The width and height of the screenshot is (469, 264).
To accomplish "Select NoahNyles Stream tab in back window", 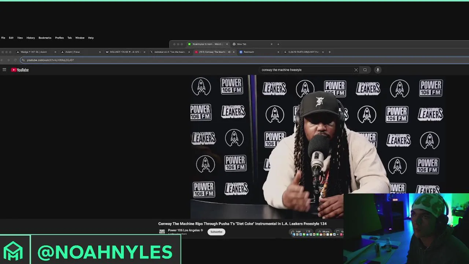I will pos(207,44).
